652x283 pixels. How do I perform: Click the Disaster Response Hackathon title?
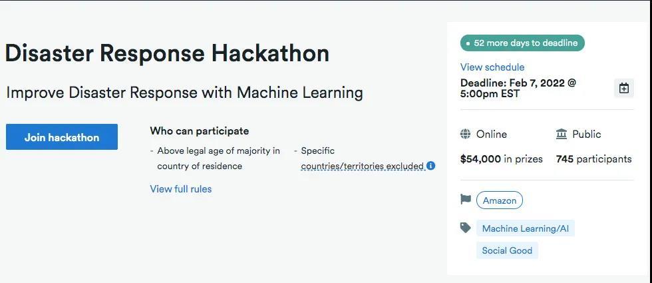point(167,53)
